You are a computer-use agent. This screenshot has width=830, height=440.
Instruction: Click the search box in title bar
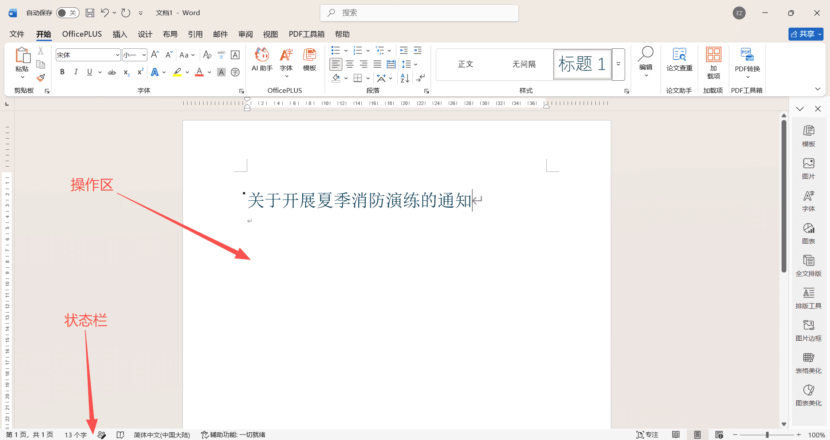pos(419,13)
